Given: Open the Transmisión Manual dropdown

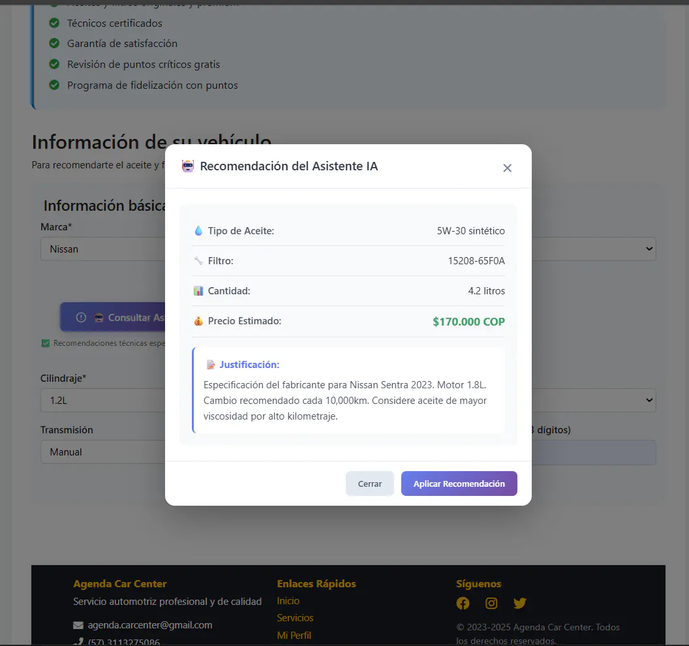Looking at the screenshot, I should pos(103,452).
